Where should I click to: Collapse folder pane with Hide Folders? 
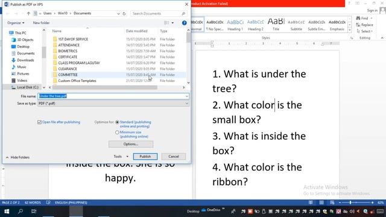click(17, 157)
